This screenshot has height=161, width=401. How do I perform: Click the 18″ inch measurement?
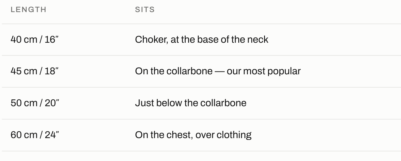pyautogui.click(x=52, y=71)
